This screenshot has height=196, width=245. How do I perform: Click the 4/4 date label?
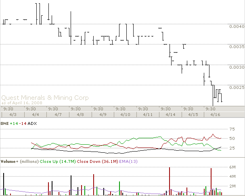[x=36, y=115]
